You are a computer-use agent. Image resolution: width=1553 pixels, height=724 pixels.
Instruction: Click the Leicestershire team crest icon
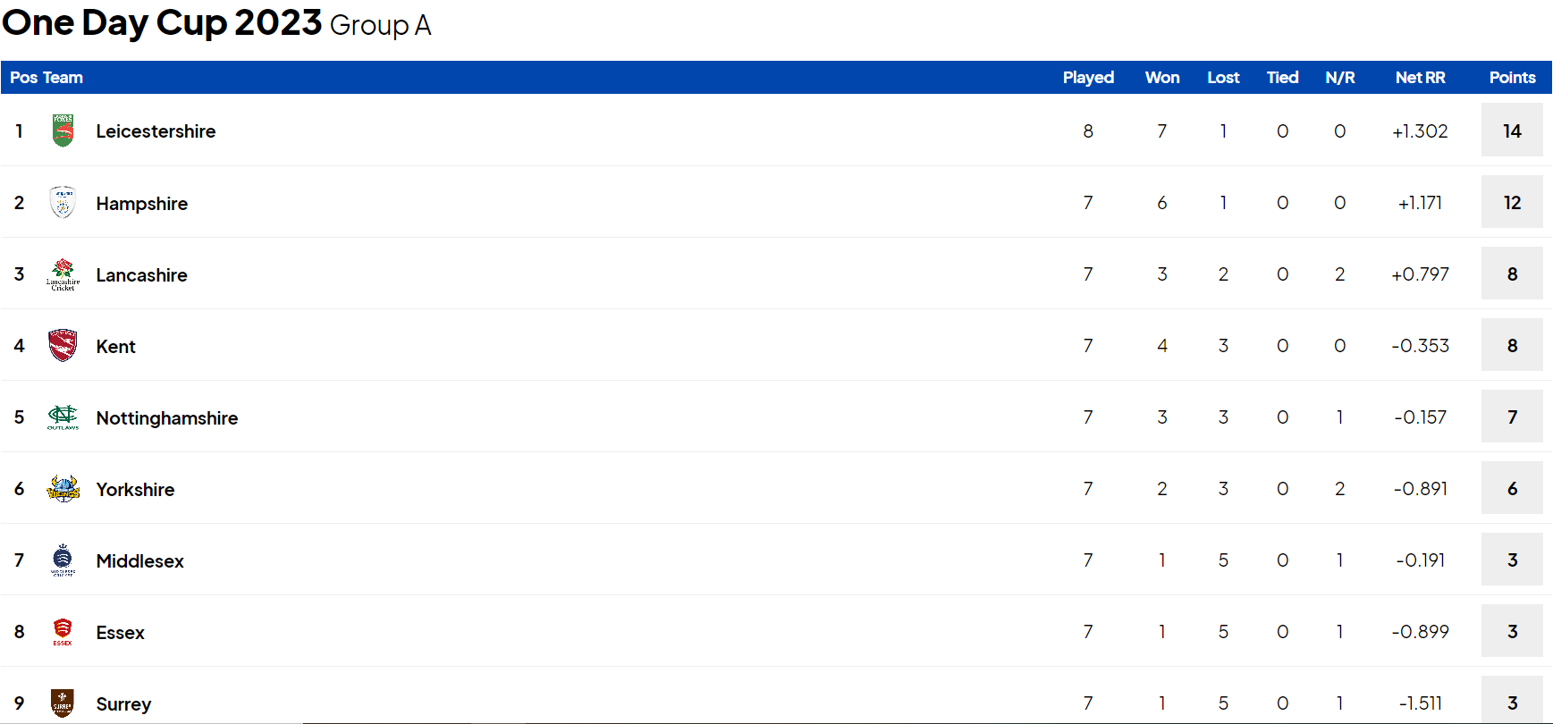[x=63, y=130]
